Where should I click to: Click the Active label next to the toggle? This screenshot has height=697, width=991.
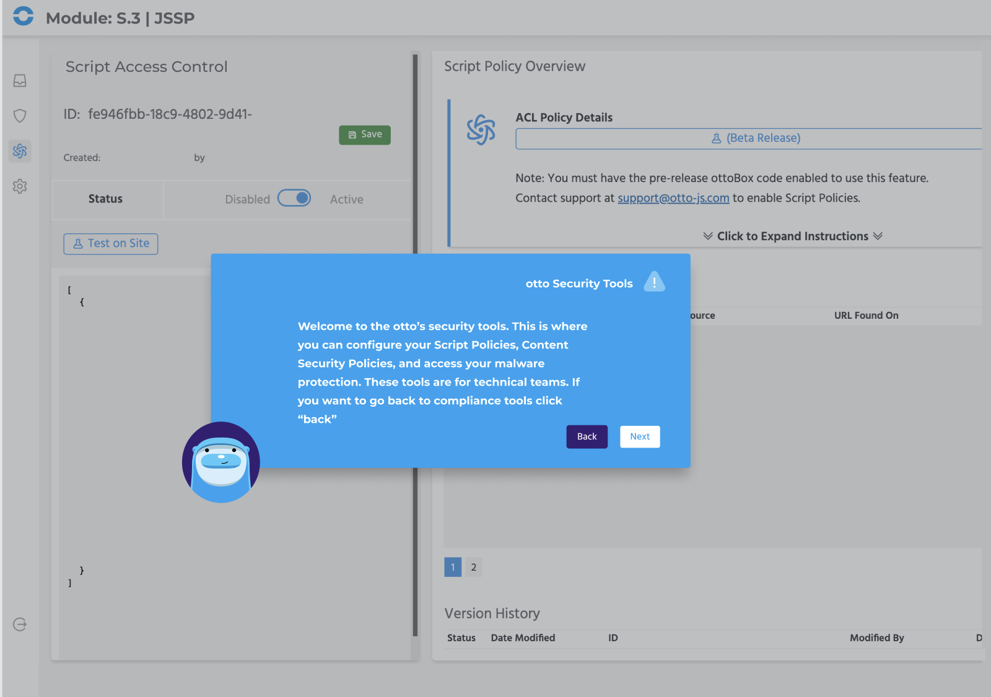[346, 199]
